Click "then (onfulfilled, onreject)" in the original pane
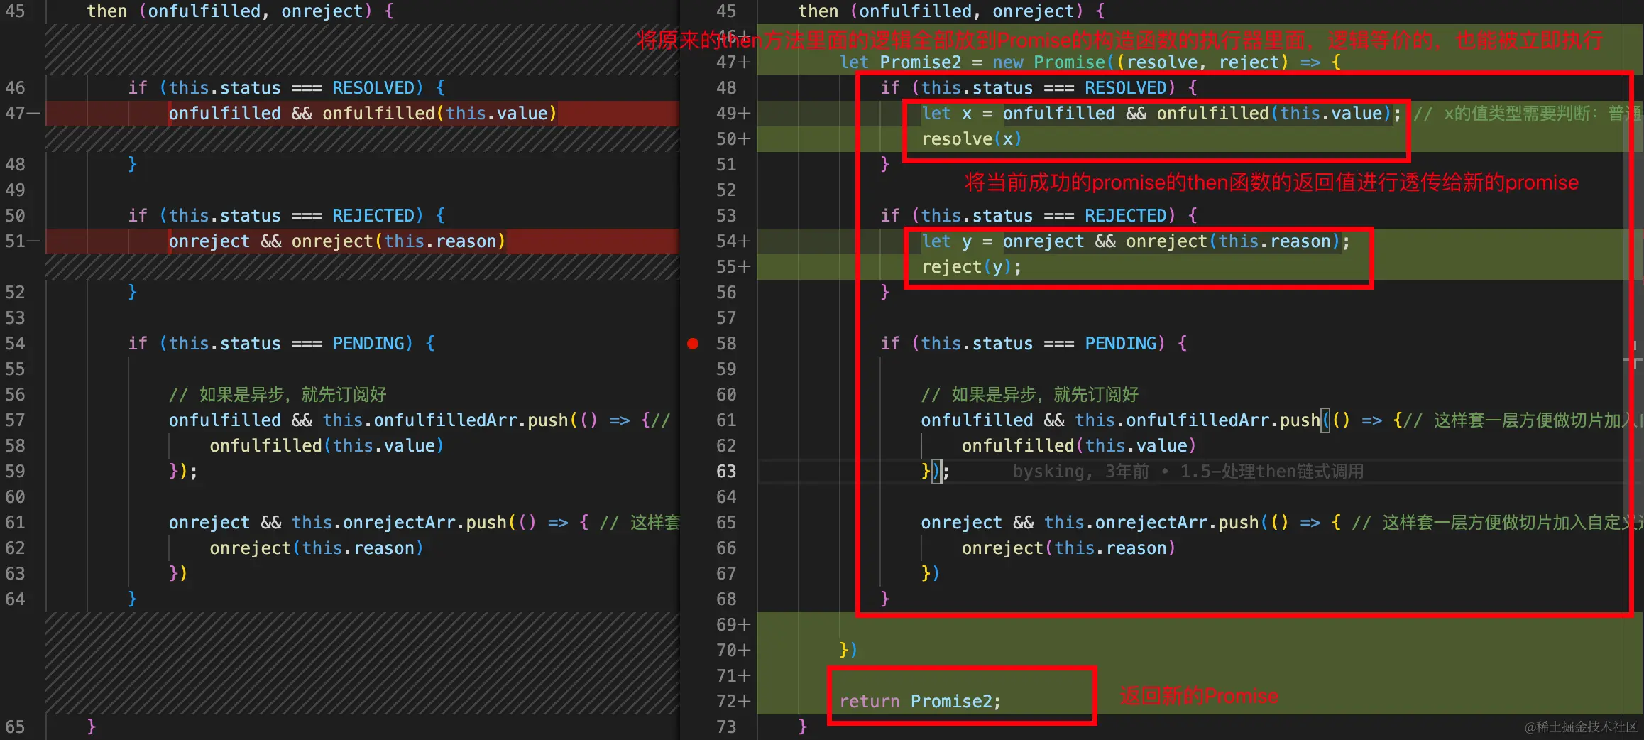This screenshot has height=740, width=1644. click(x=229, y=11)
